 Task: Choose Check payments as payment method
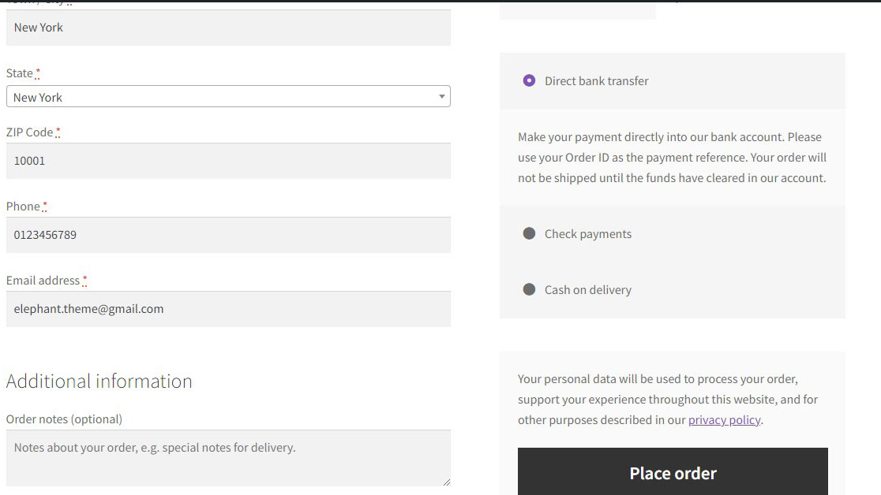coord(528,233)
